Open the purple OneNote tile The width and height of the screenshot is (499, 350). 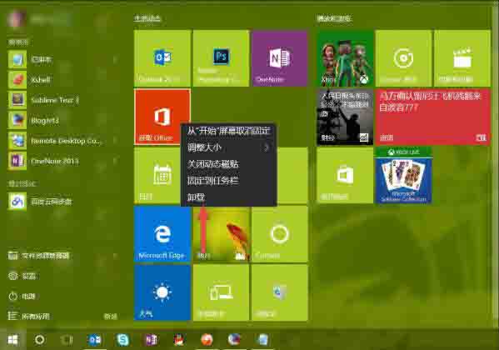point(279,58)
